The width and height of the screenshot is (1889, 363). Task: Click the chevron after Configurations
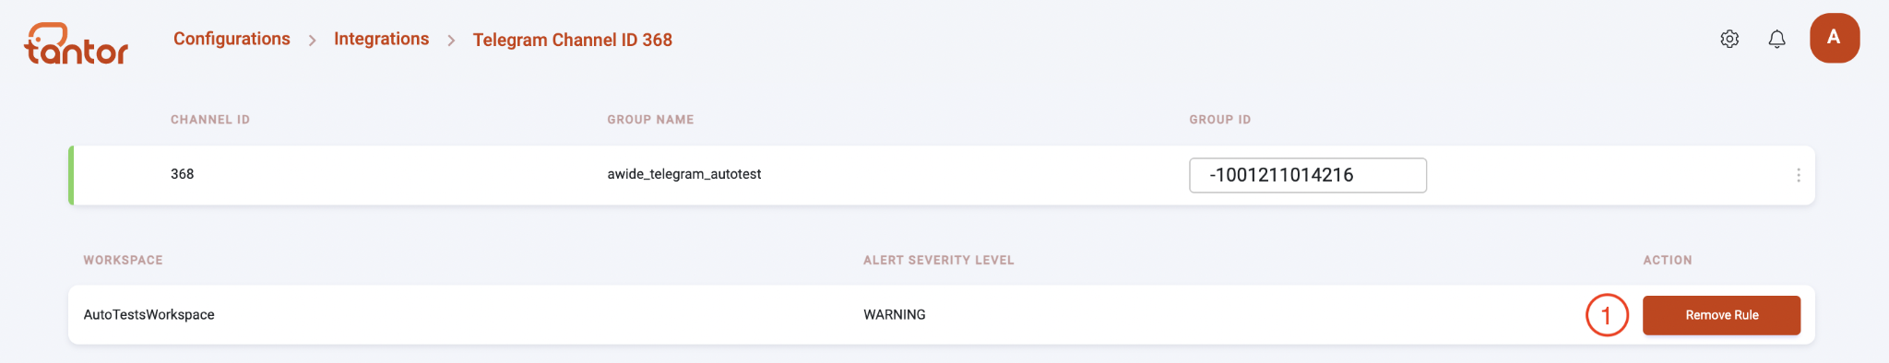click(x=313, y=41)
